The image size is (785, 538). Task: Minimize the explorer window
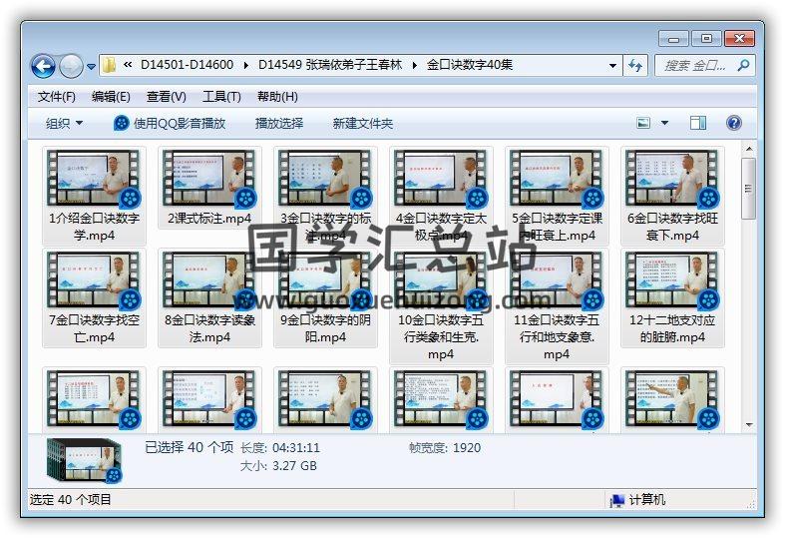[674, 39]
